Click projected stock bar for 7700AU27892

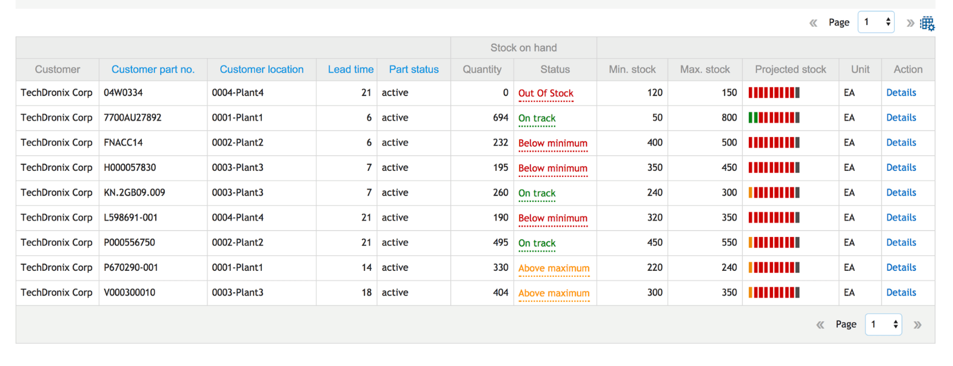point(774,118)
